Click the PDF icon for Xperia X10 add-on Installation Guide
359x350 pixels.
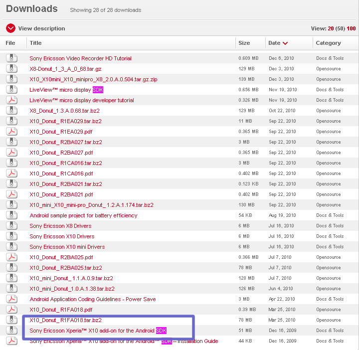click(x=11, y=341)
